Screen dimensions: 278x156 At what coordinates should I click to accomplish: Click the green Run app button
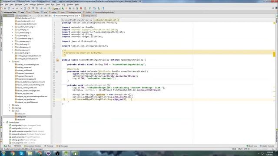(x=63, y=8)
